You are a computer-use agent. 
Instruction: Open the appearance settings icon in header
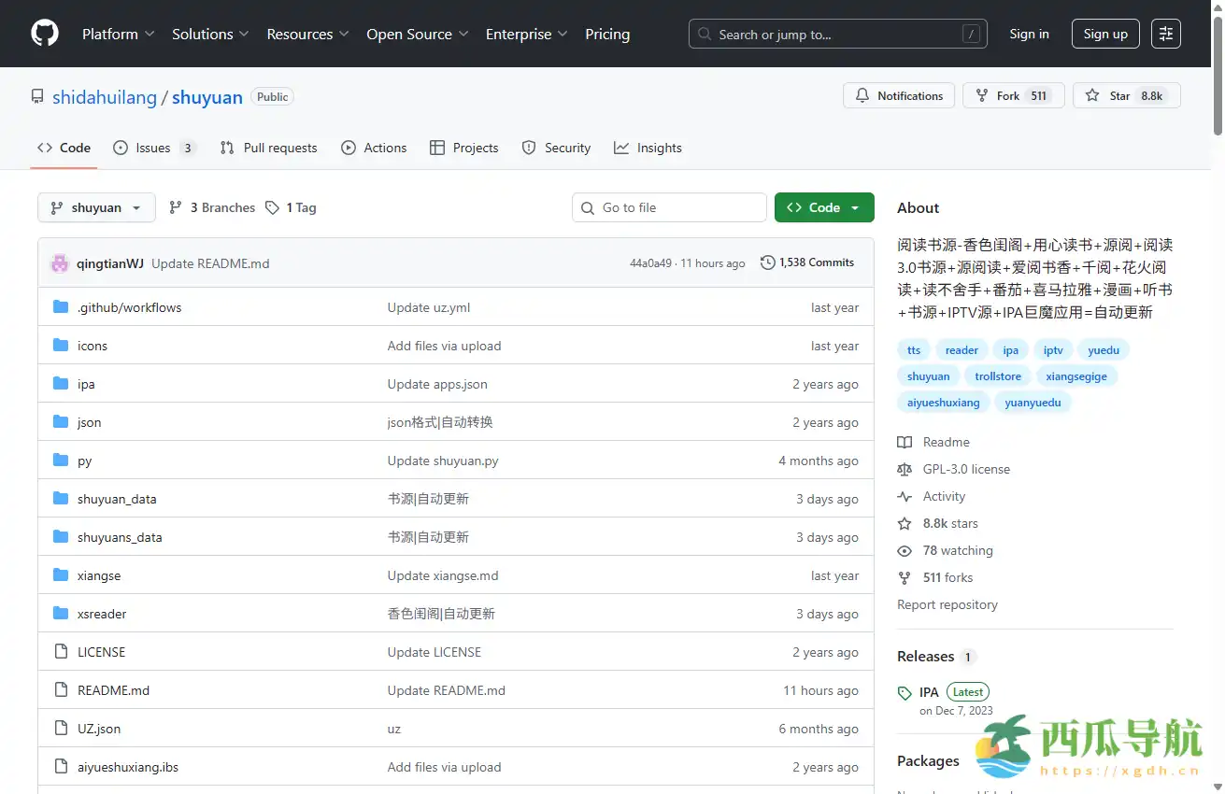point(1165,34)
